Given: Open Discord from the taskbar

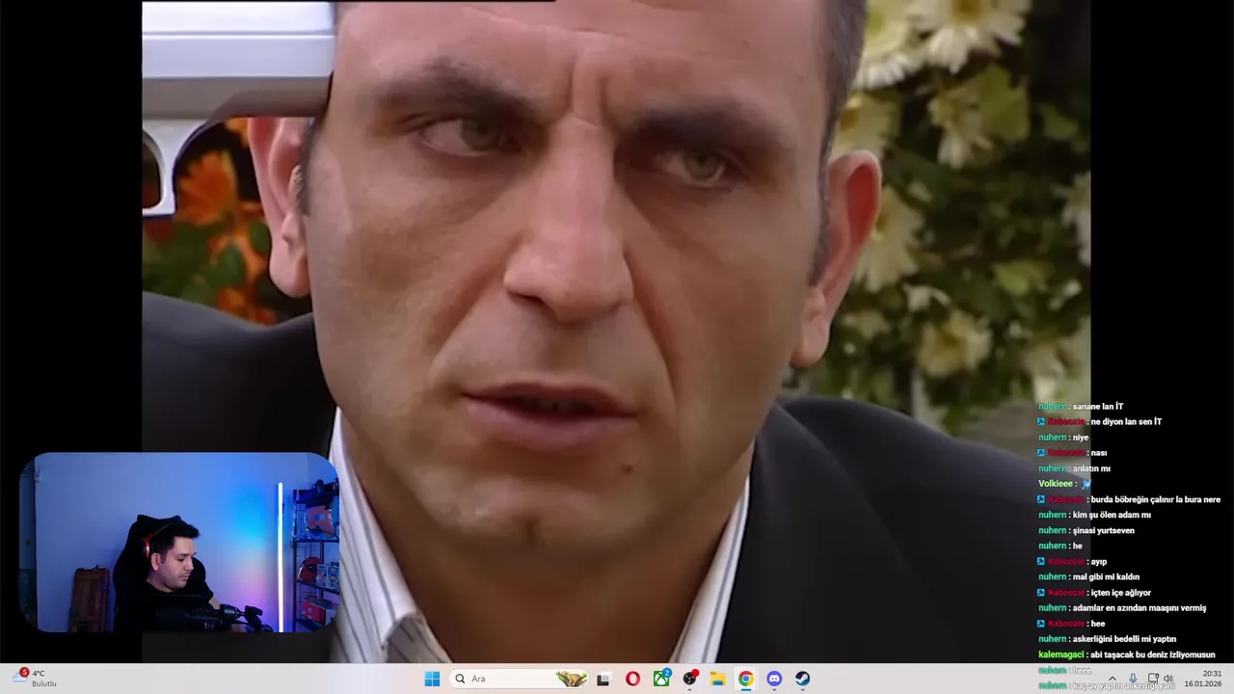Looking at the screenshot, I should pyautogui.click(x=774, y=679).
